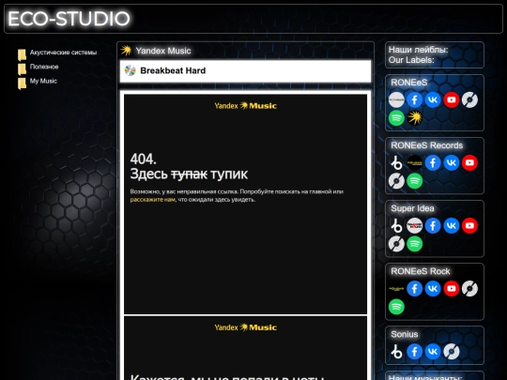The image size is (507, 380).
Task: Open the Beatport icon under Super Idea
Action: (396, 225)
